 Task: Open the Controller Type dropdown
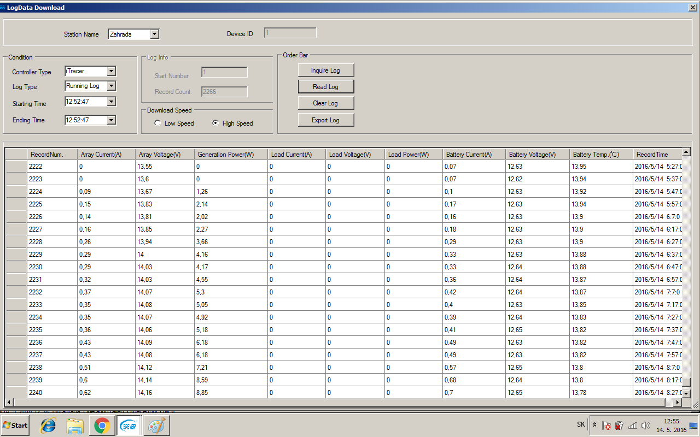[111, 71]
